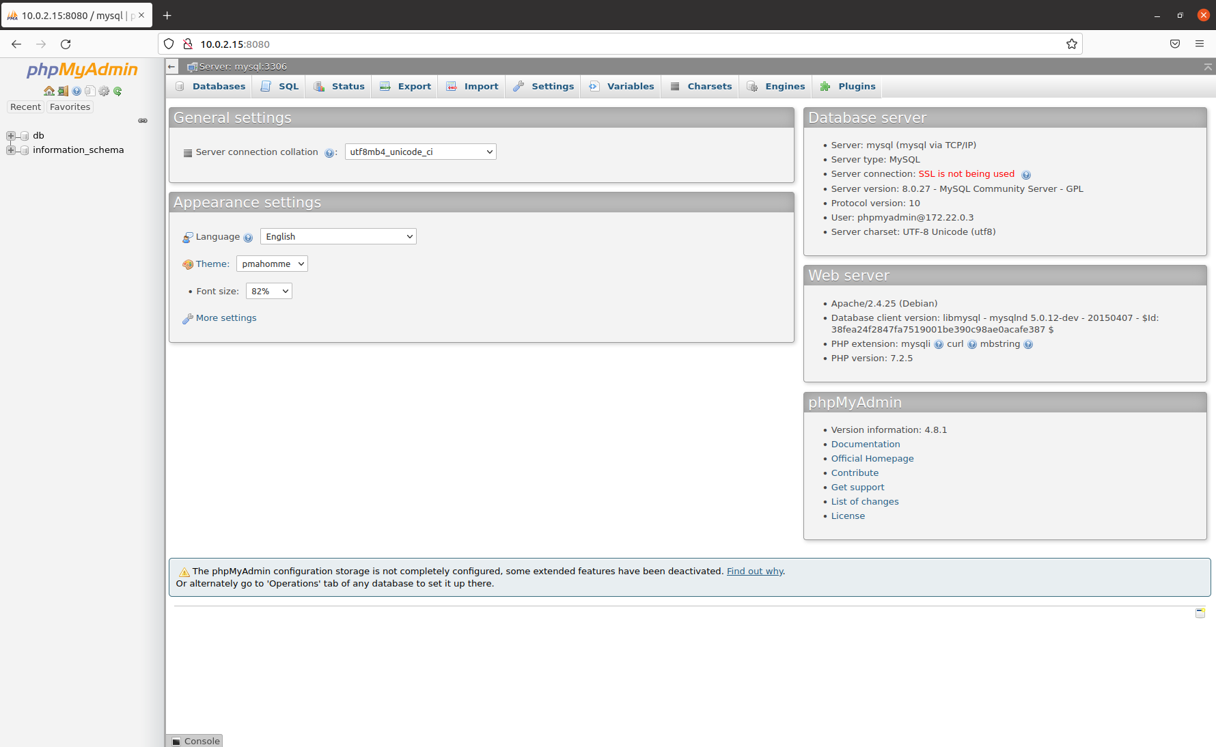Open the Charsets tab
Screen dimensions: 1216x747
click(x=701, y=86)
